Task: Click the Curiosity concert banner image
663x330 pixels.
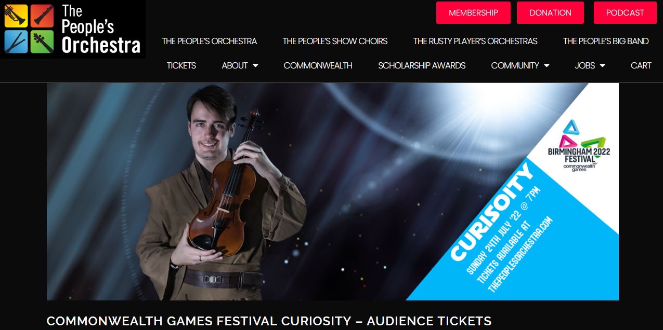Action: click(x=333, y=191)
